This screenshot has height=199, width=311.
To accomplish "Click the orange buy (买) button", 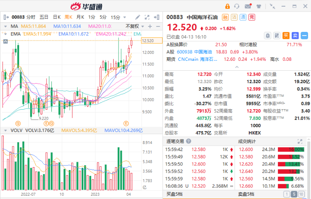I will (286, 36).
